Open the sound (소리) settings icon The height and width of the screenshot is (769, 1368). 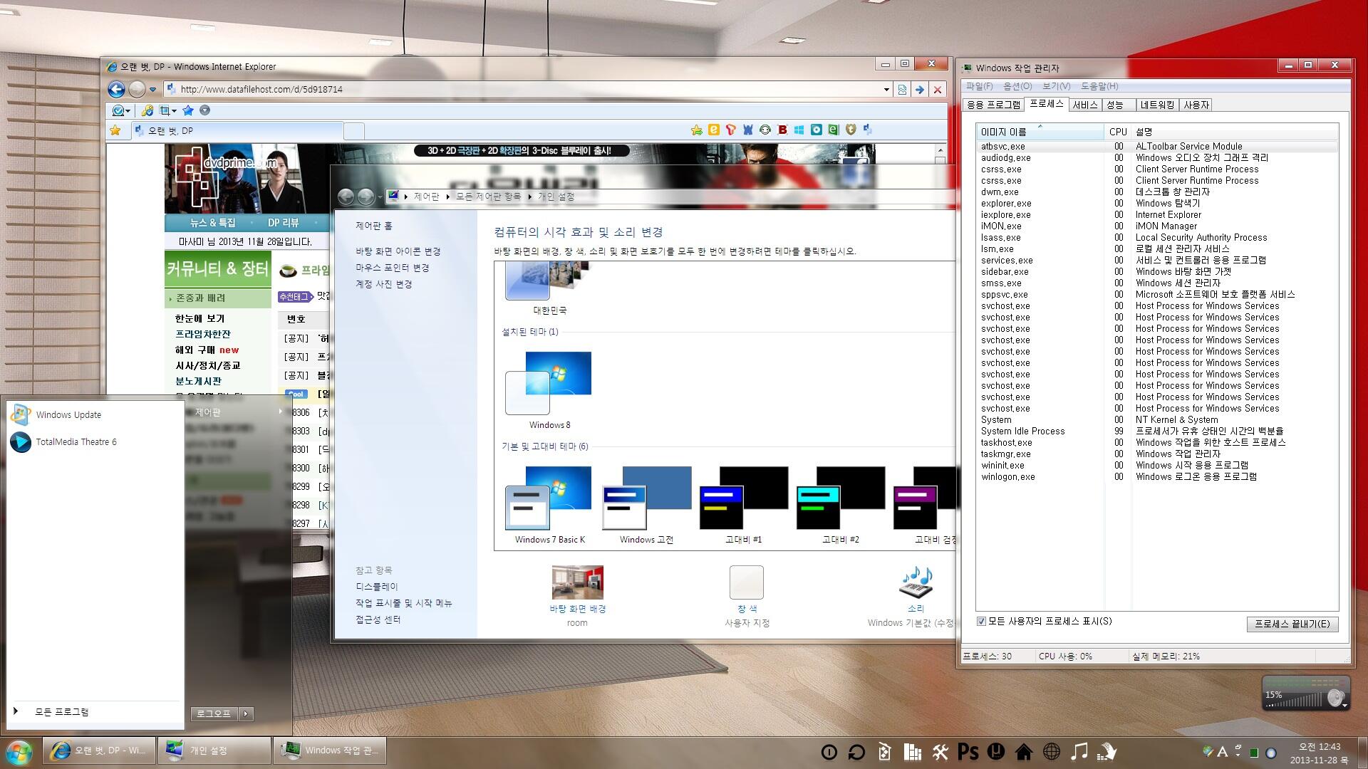click(916, 582)
